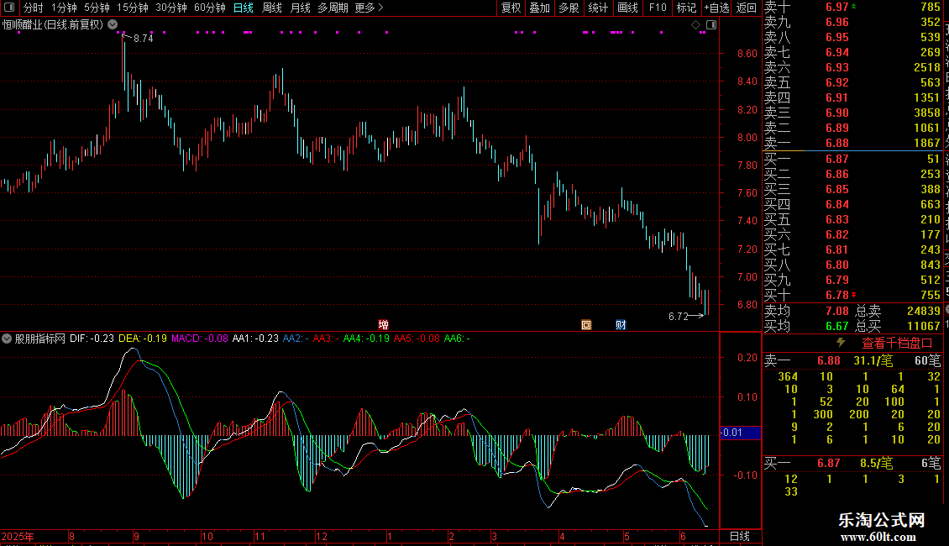Viewport: 949px width, 546px height.
Task: Click the month 9 marker on time axis
Action: click(x=136, y=536)
